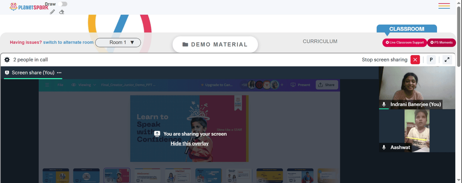This screenshot has width=462, height=183.
Task: Select slide thumbnail 9
Action: coord(300,176)
